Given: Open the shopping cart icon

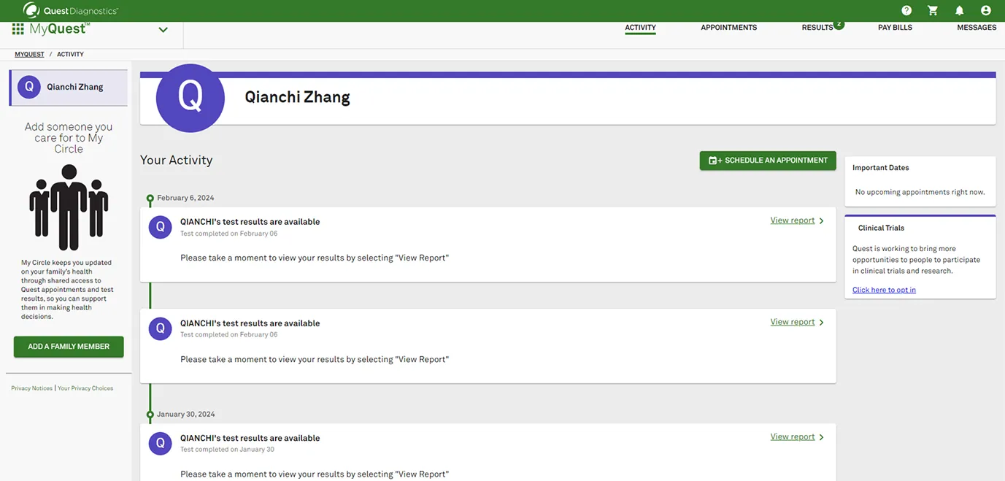Looking at the screenshot, I should click(x=933, y=10).
